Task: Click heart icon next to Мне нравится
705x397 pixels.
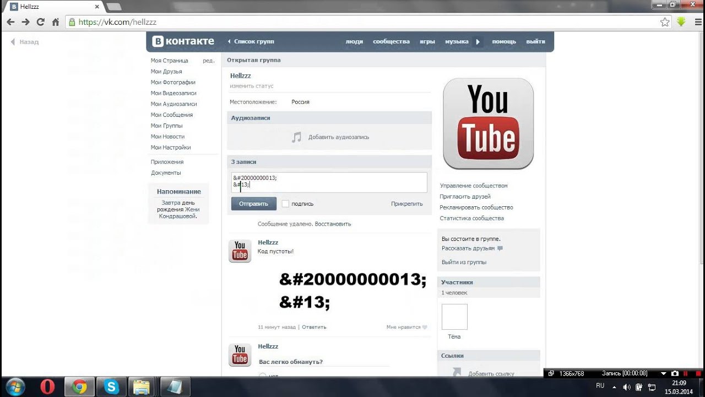Action: 425,327
